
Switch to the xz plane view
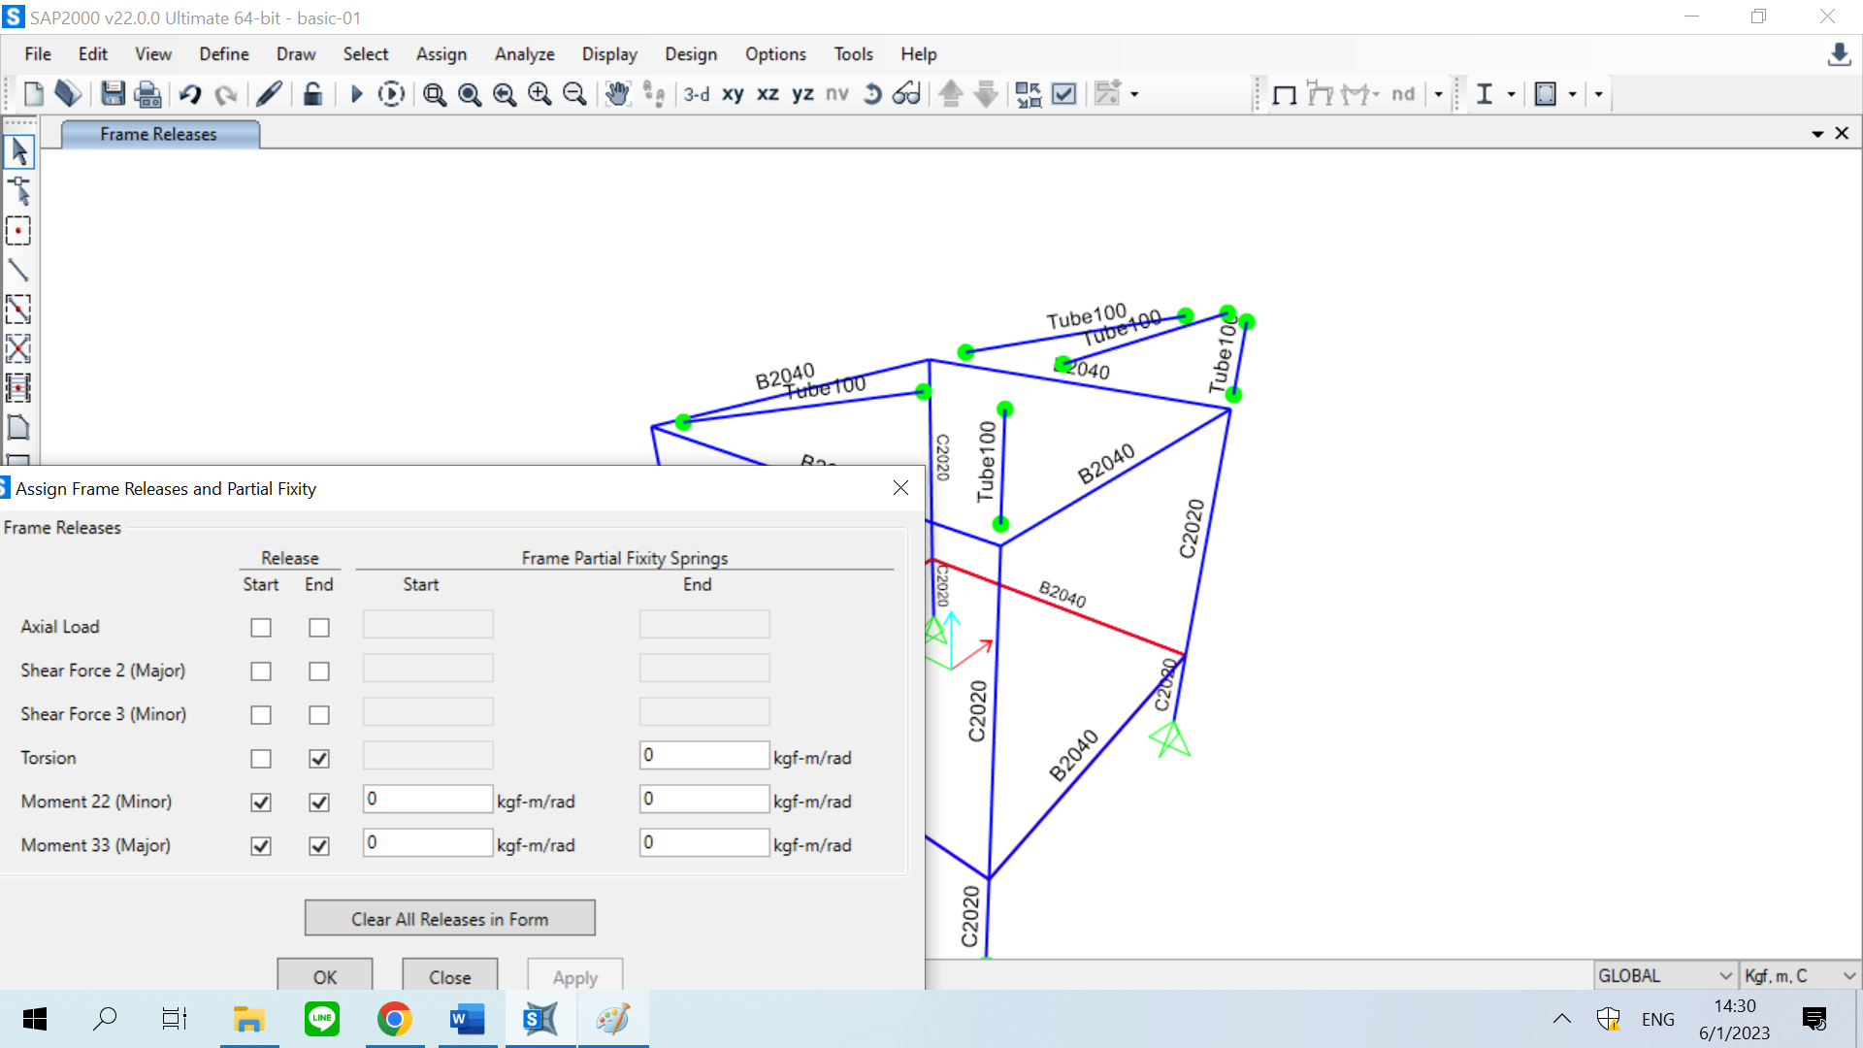coord(768,94)
